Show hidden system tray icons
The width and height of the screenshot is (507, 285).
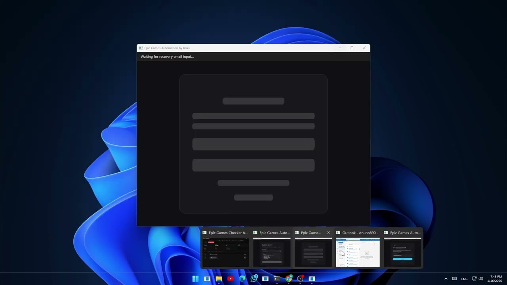click(x=446, y=279)
